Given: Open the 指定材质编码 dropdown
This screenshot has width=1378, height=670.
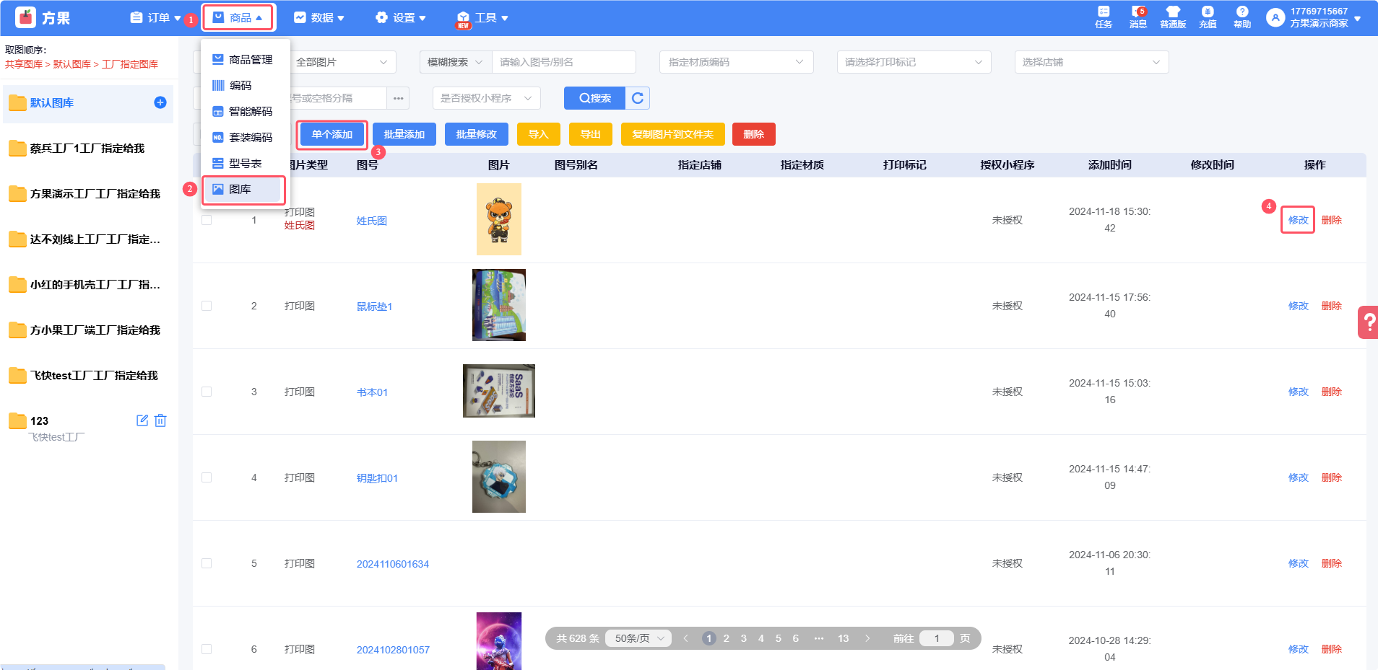Looking at the screenshot, I should click(737, 62).
